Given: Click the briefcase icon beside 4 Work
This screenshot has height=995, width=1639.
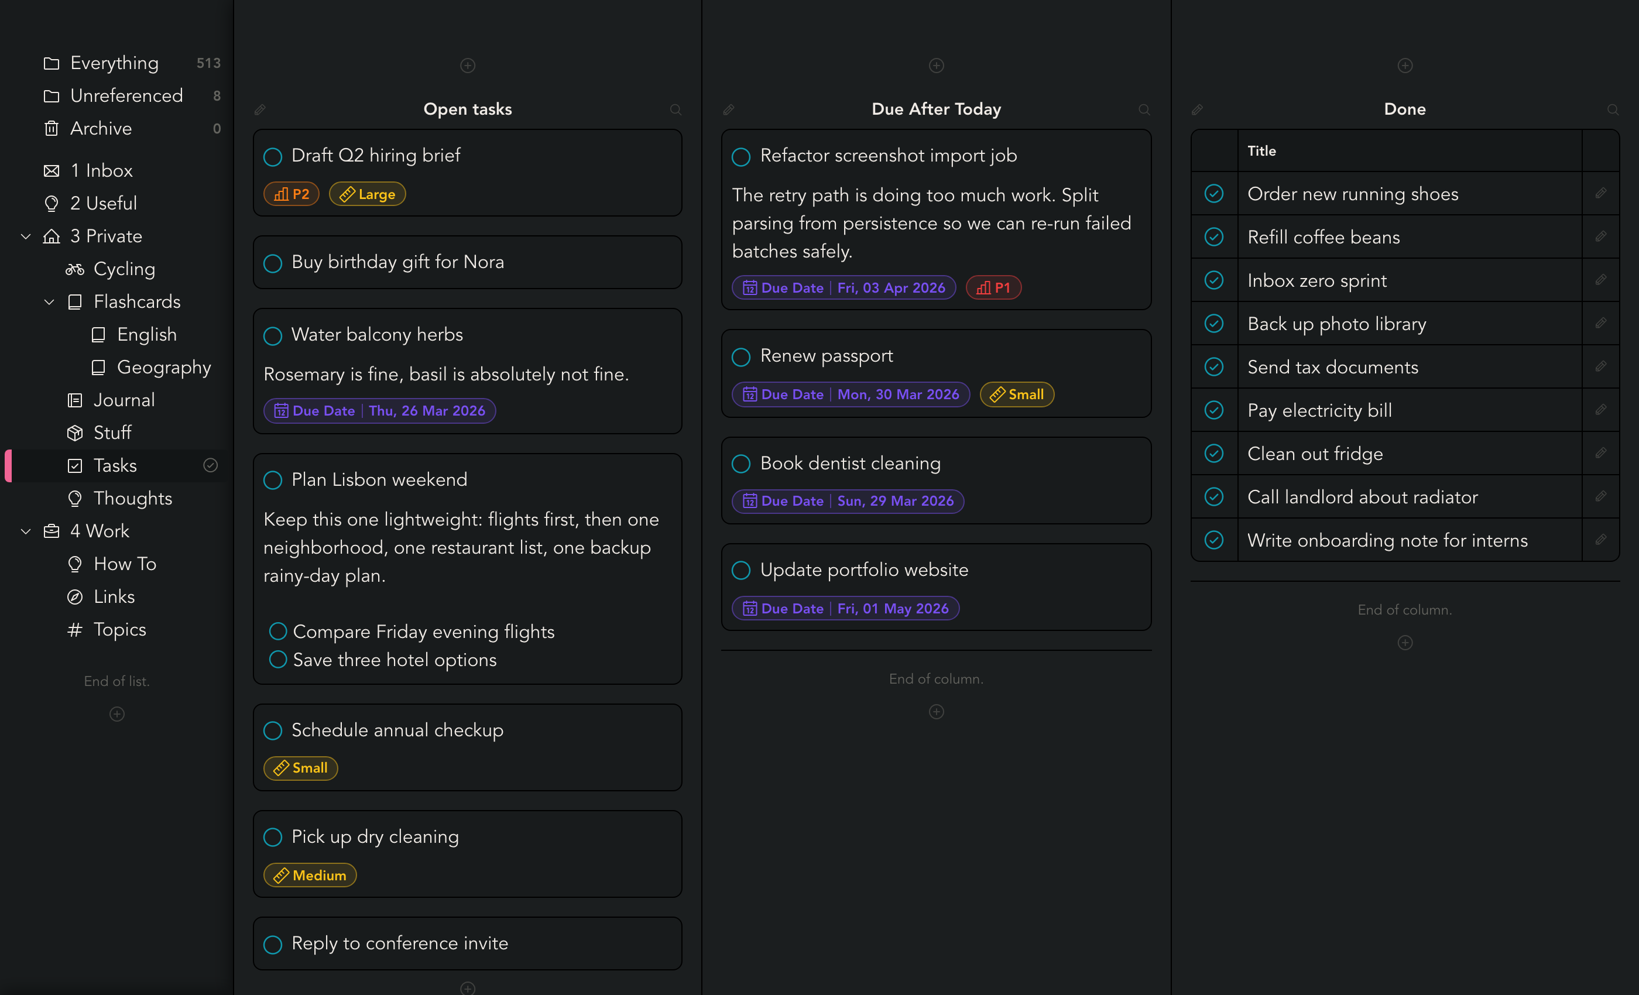Looking at the screenshot, I should coord(52,531).
